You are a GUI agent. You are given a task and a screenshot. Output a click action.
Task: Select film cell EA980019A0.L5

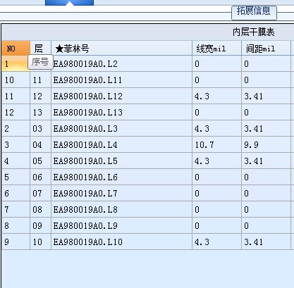[x=122, y=161]
